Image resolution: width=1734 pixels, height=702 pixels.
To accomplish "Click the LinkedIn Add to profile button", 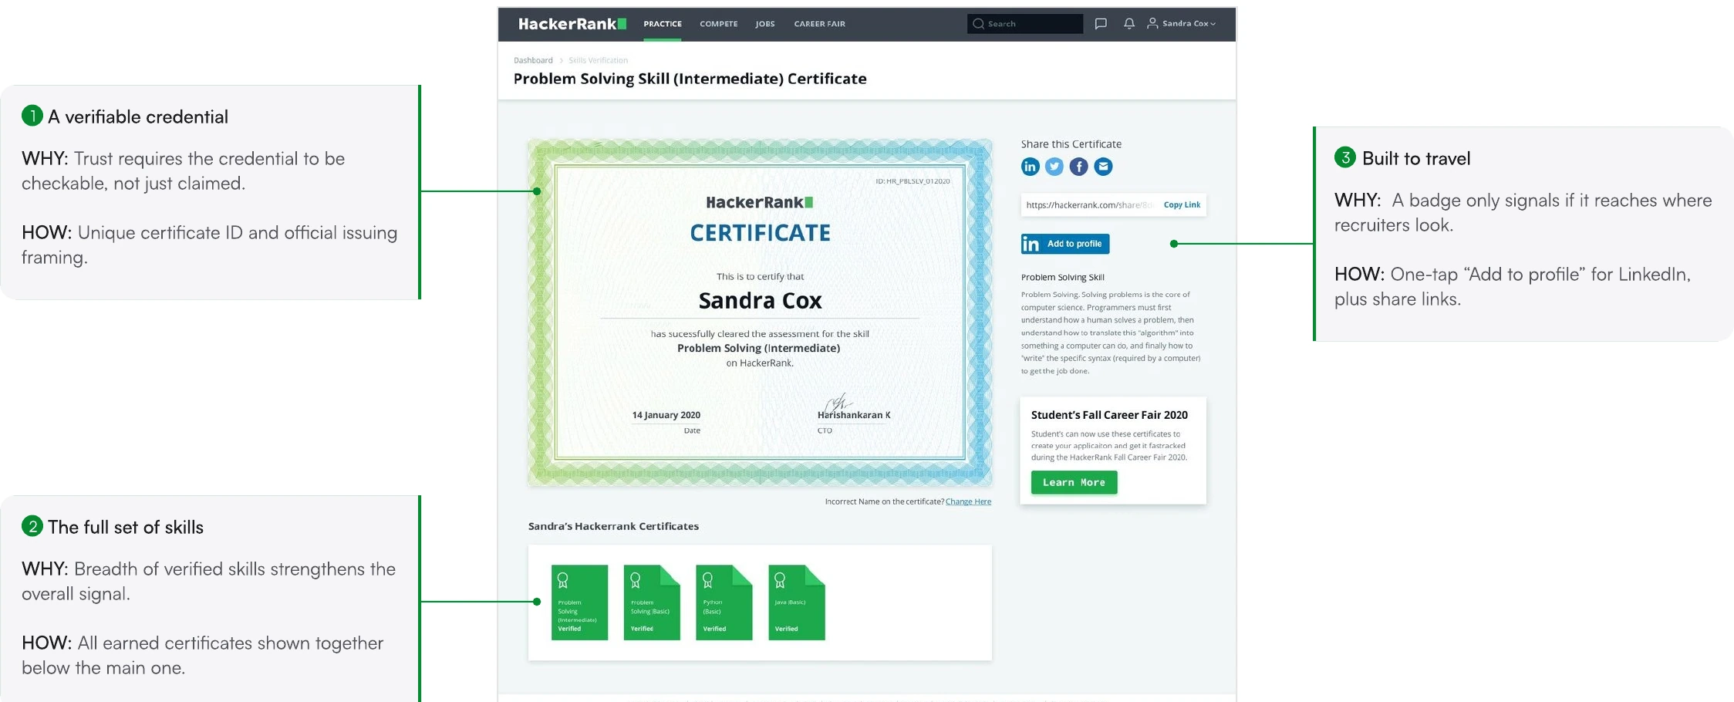I will pos(1065,244).
